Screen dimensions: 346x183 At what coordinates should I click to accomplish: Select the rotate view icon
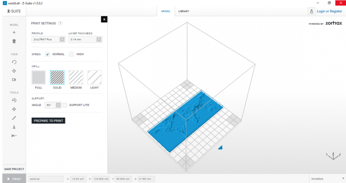14,62
